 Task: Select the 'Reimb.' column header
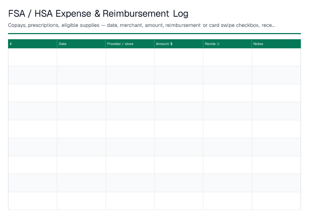click(x=227, y=44)
